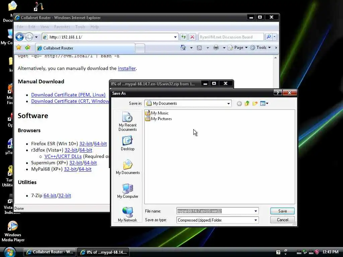Image resolution: width=343 pixels, height=257 pixels.
Task: Expand the Home button dropdown arrow
Action: (191, 48)
